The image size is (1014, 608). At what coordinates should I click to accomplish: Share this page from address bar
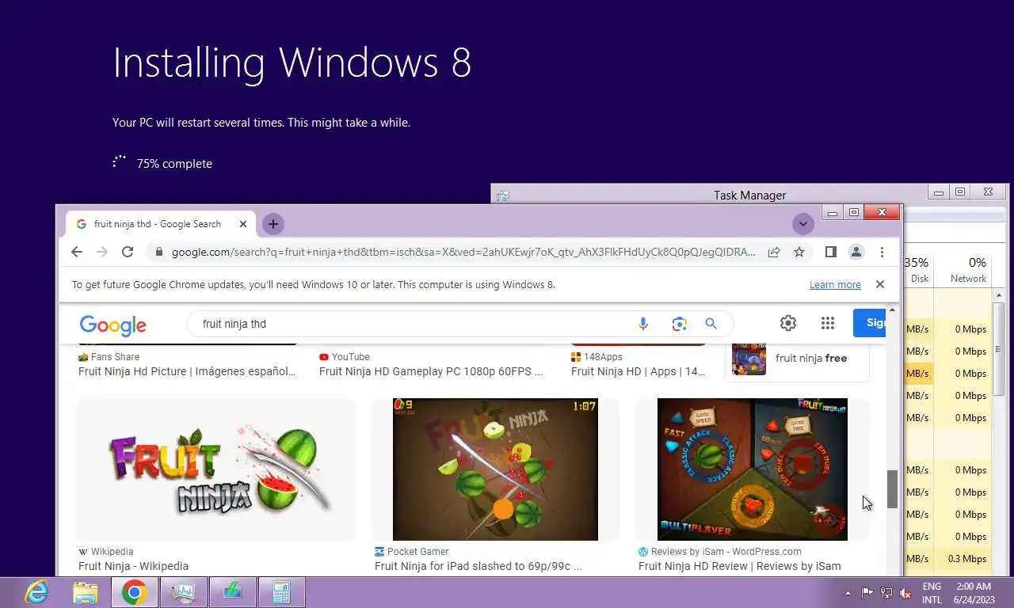click(x=774, y=252)
